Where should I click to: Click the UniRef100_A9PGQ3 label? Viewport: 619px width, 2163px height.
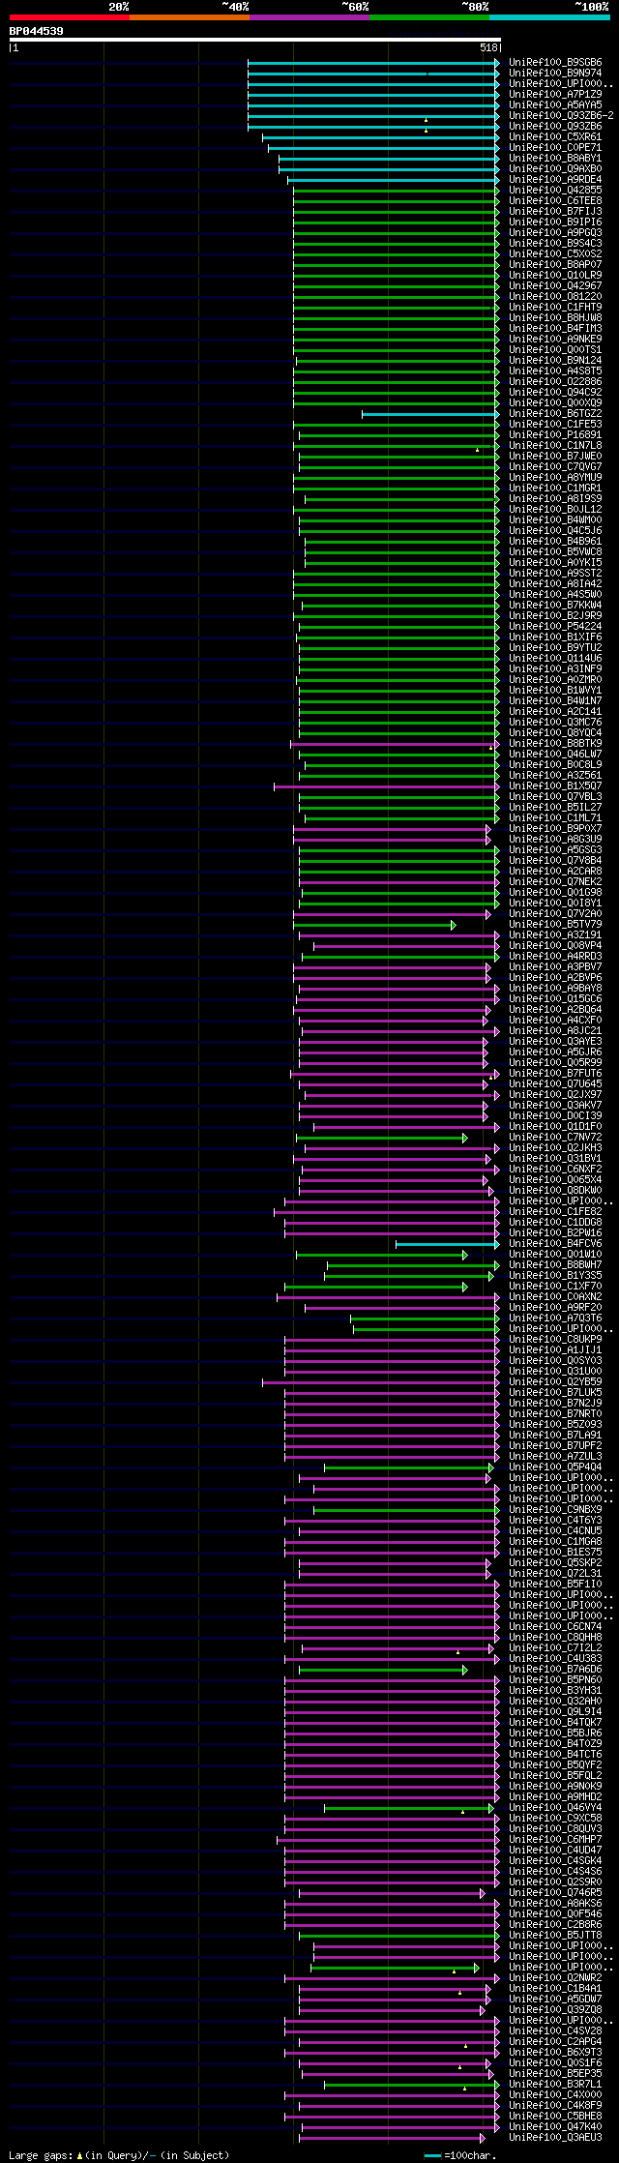555,233
